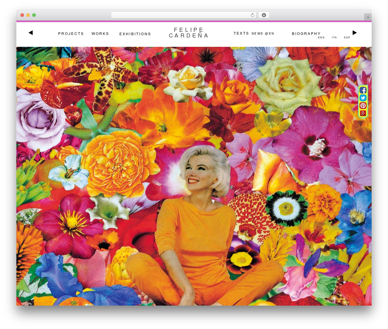Minimize the browser window with yellow button

(28, 15)
